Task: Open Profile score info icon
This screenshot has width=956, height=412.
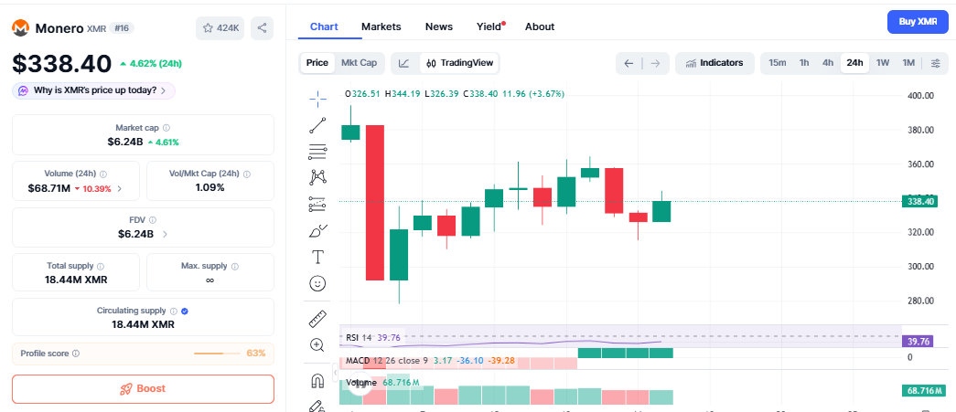Action: (x=76, y=354)
